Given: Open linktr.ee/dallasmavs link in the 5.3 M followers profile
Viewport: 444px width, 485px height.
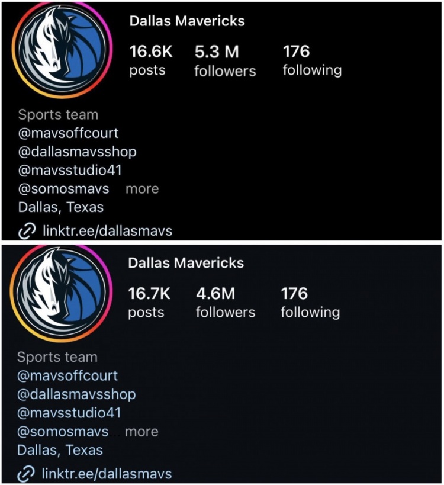Looking at the screenshot, I should tap(107, 231).
